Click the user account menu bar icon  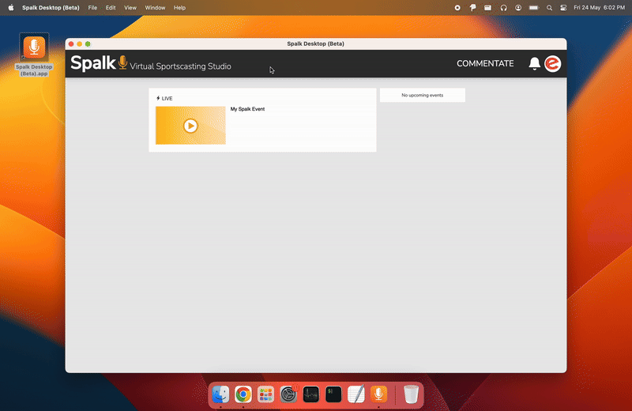(518, 8)
